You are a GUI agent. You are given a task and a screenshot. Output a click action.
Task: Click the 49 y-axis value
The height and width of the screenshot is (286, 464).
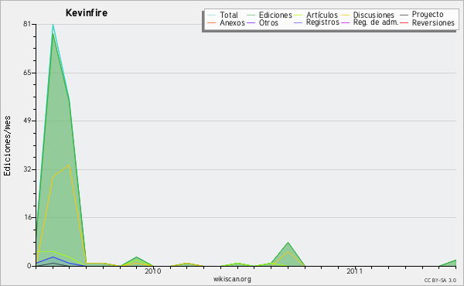[x=27, y=121]
